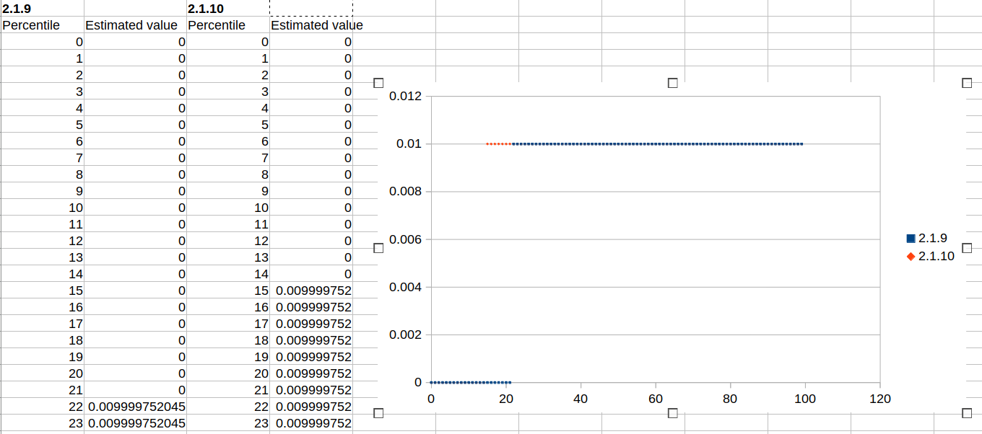Click the 2.1.10 legend entry in chart
The image size is (982, 434).
click(931, 256)
